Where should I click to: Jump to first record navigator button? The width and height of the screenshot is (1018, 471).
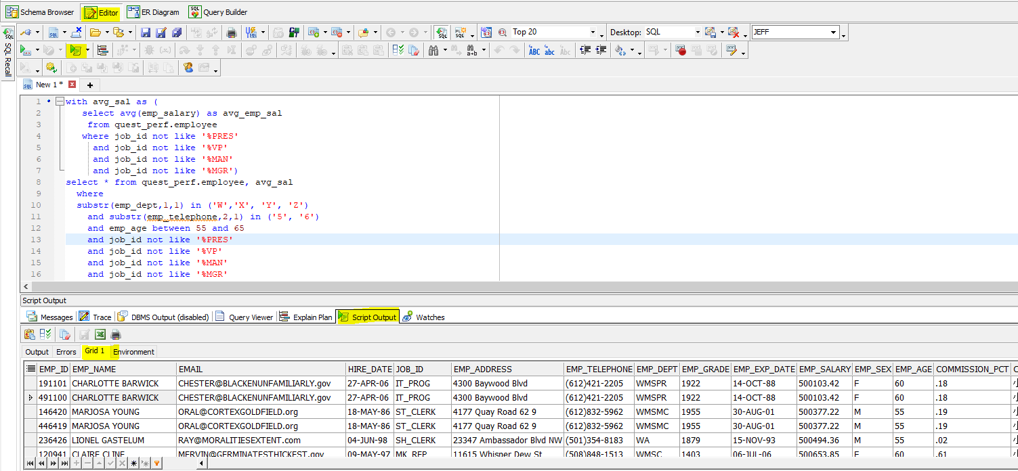click(x=30, y=464)
